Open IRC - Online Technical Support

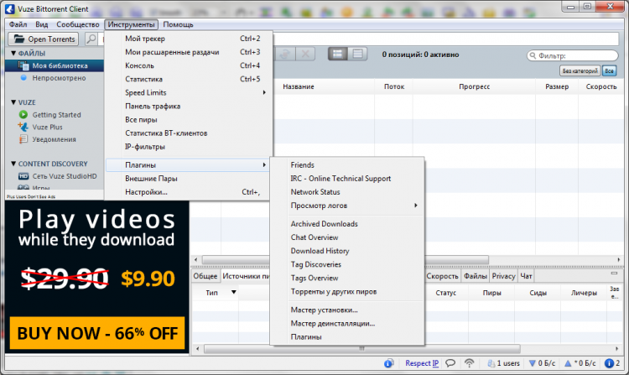[347, 179]
